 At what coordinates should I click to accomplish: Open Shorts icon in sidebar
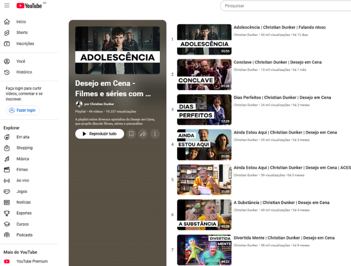coord(7,33)
